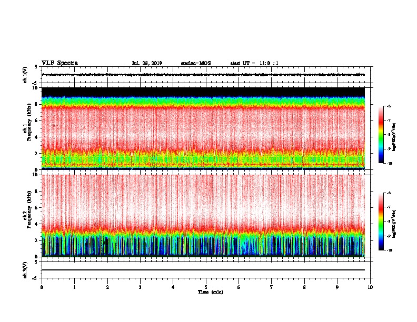Click time axis tick label "6"
Image resolution: width=417 pixels, height=322 pixels.
click(239, 287)
